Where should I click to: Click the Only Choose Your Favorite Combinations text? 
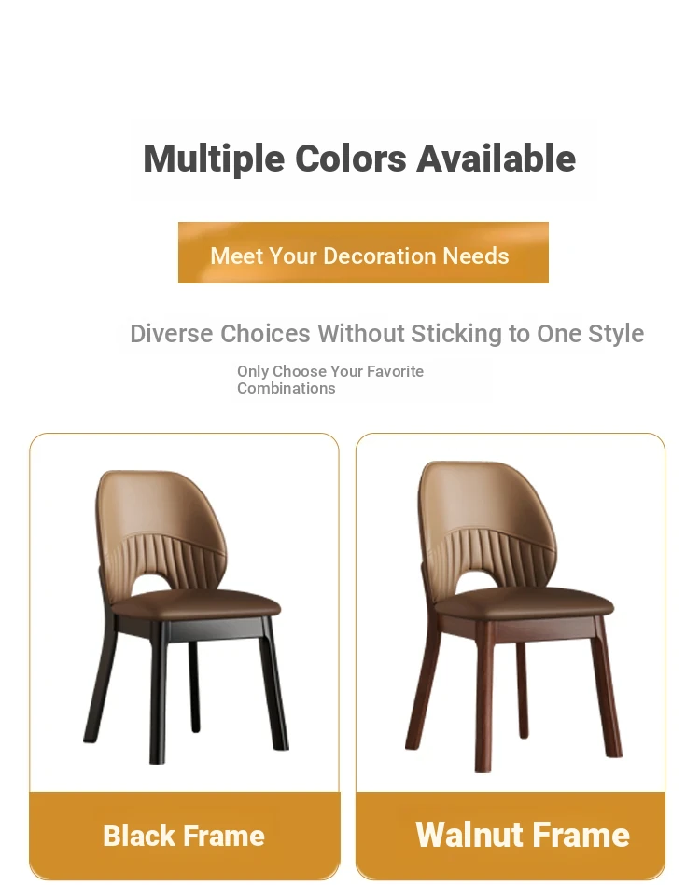(x=330, y=380)
